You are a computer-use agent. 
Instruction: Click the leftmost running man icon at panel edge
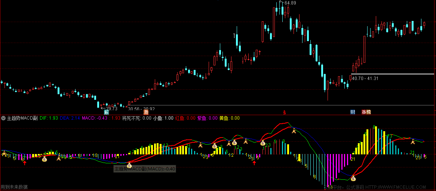[4, 153]
